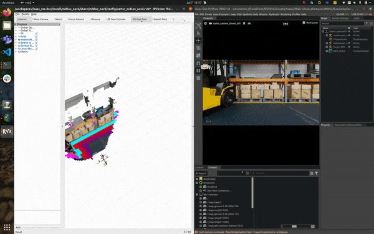Image resolution: width=374 pixels, height=234 pixels.
Task: Toggle the Robot display checkbox
Action: pos(36,42)
